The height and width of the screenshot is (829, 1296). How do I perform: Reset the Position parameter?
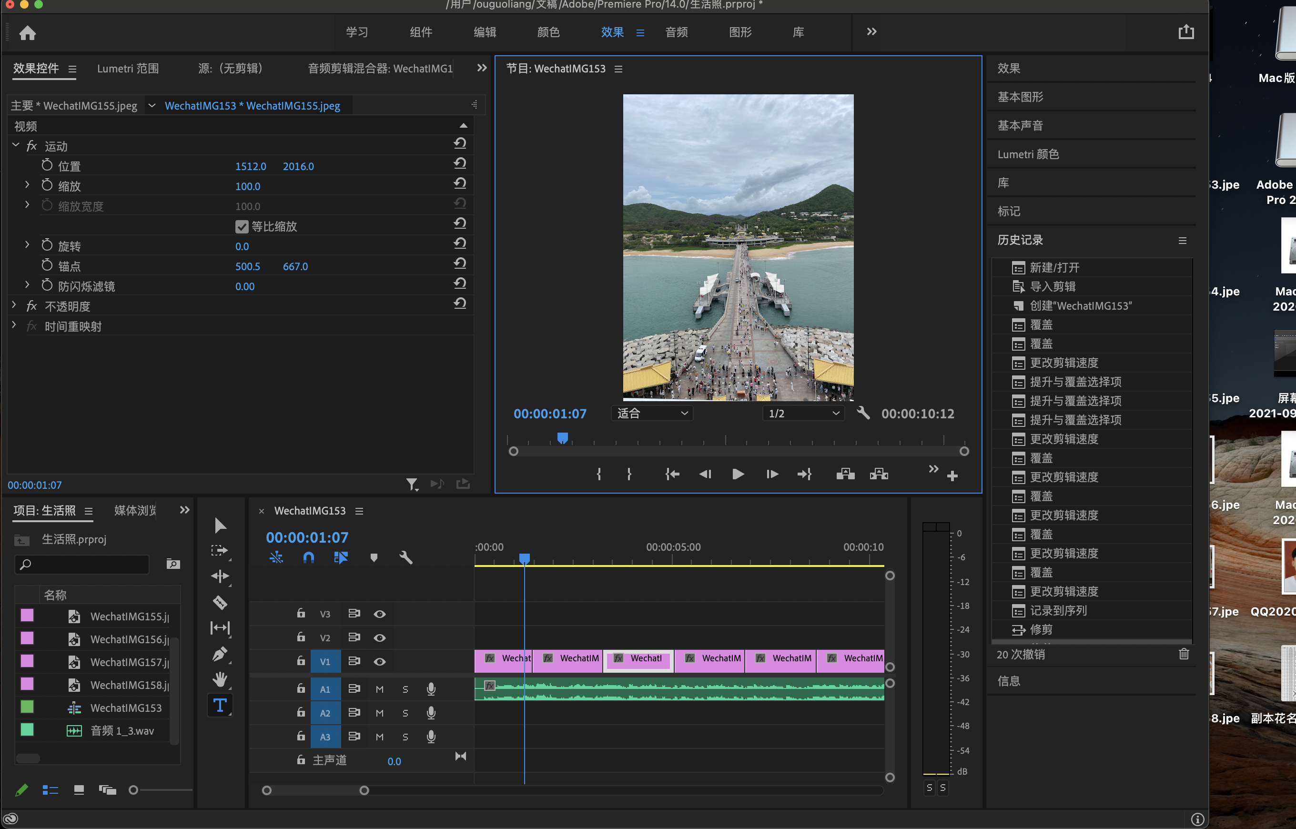click(460, 163)
